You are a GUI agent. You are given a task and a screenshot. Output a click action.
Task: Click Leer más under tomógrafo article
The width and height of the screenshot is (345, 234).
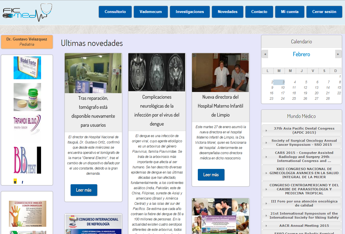click(84, 190)
